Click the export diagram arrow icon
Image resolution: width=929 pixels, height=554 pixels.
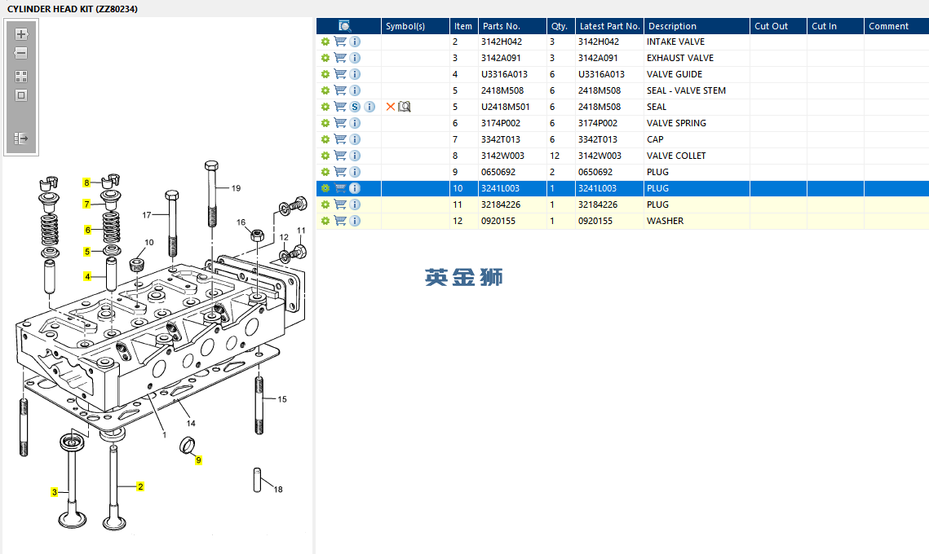(21, 138)
